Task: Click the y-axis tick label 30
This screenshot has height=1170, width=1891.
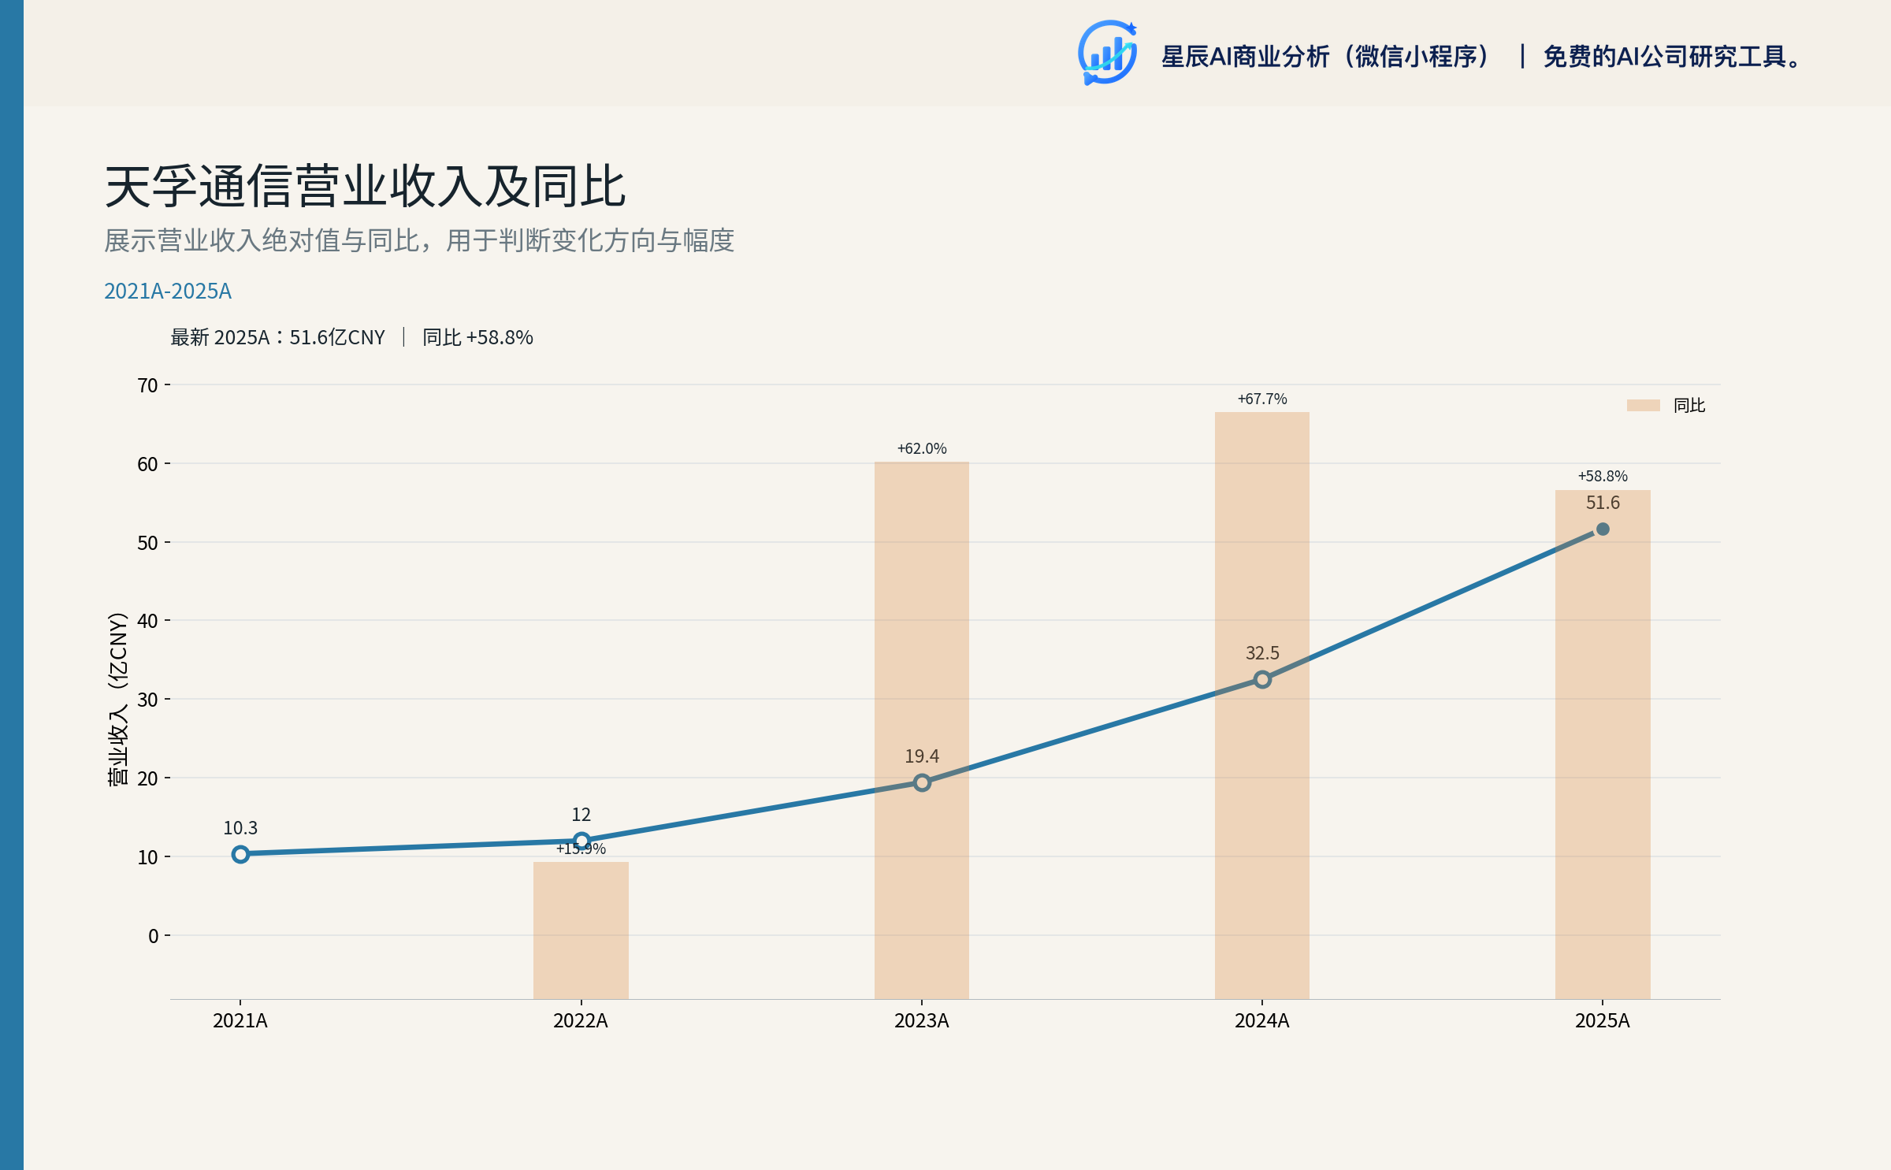Action: click(x=148, y=700)
